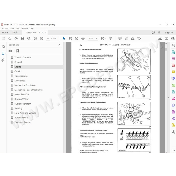Zoom in with plus circle icon
Image resolution: width=176 pixels, height=176 pixels.
[x=83, y=38]
